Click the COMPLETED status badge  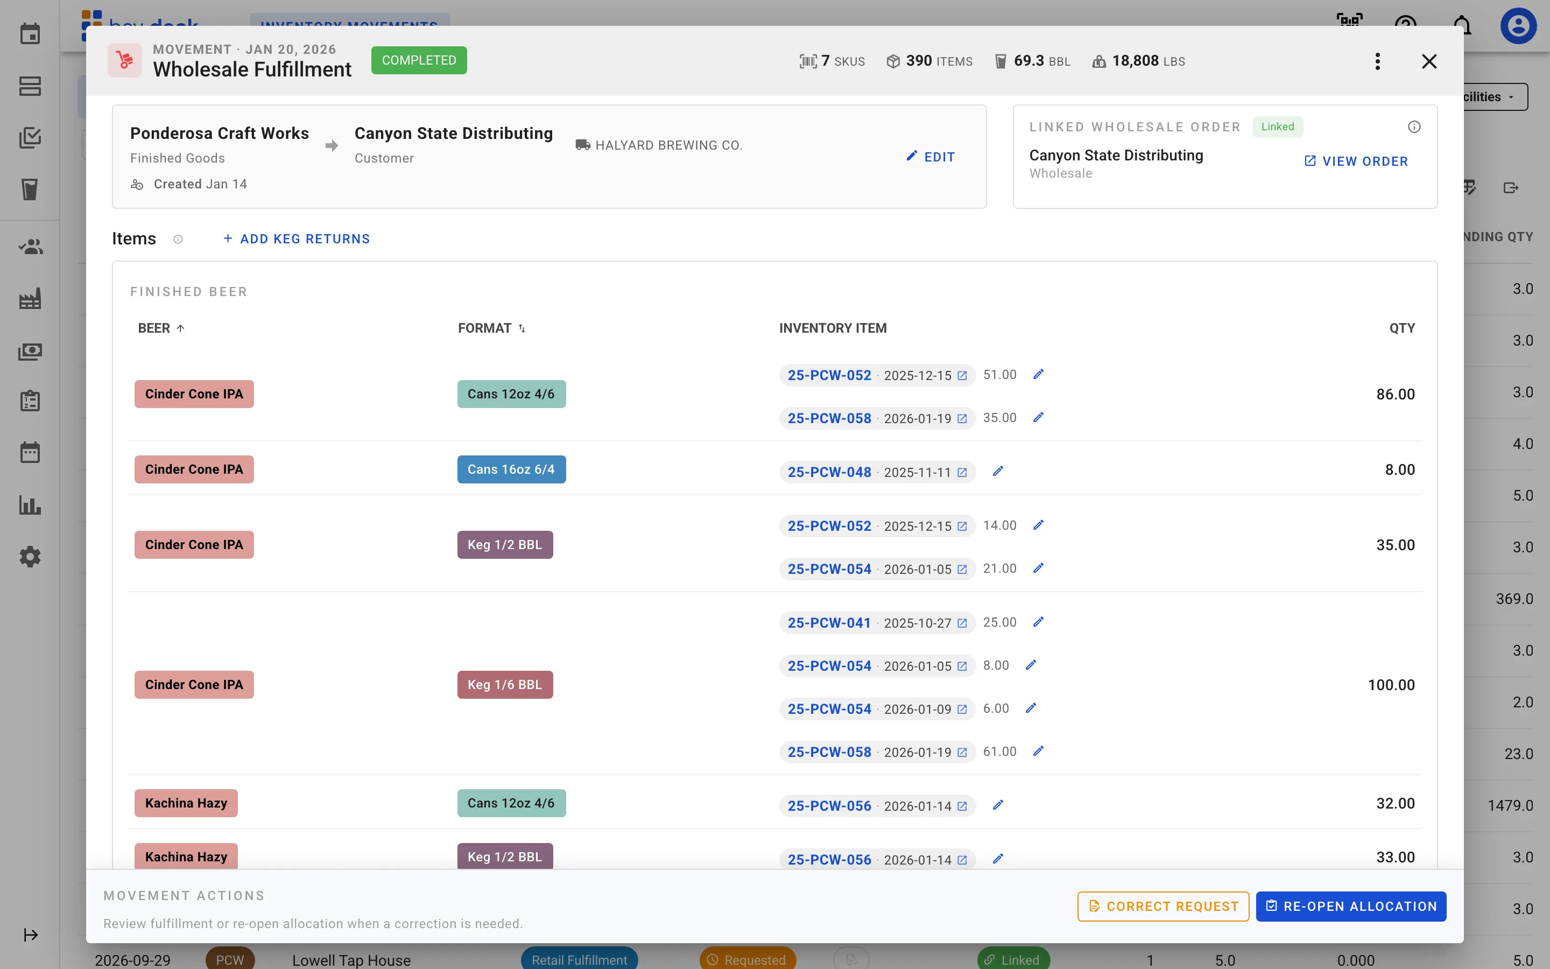tap(419, 60)
